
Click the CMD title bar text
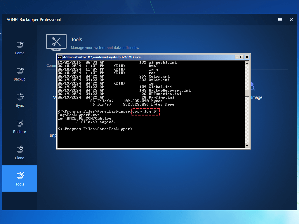[102, 57]
